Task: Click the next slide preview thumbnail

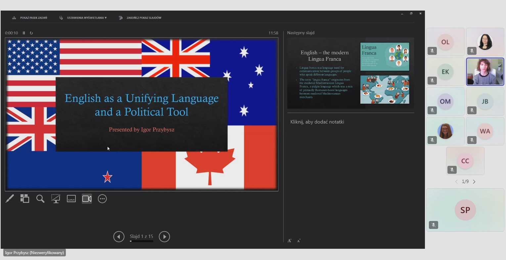Action: [350, 73]
